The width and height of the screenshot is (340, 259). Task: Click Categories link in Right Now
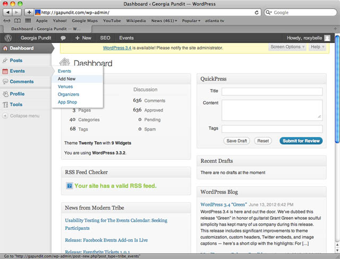pos(89,120)
